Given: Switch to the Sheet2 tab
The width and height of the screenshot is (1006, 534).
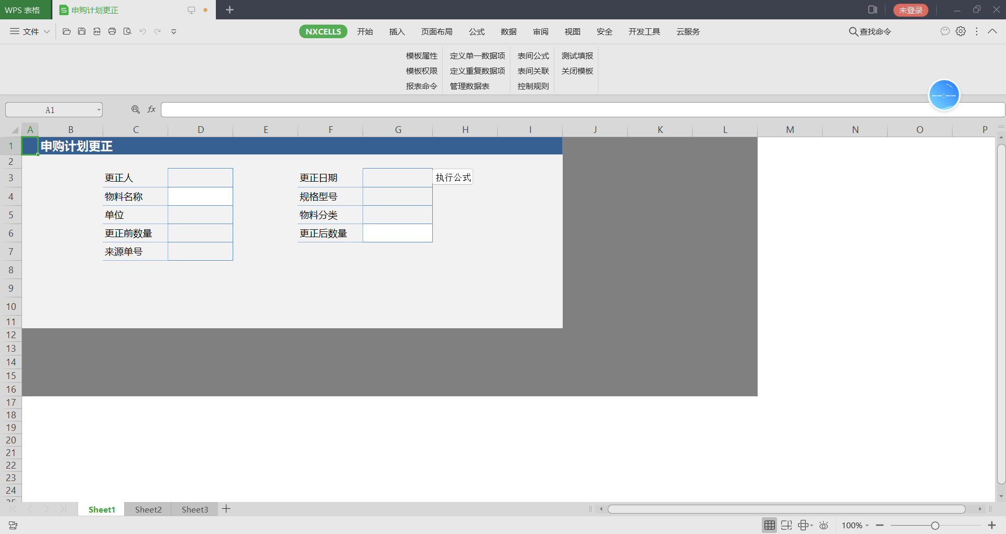Looking at the screenshot, I should point(148,509).
